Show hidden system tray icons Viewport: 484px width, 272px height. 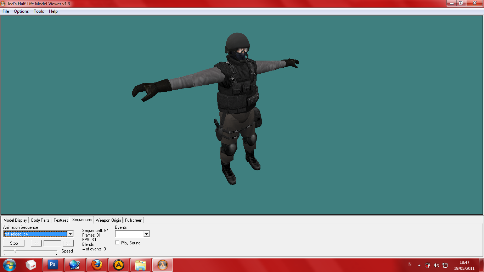(420, 265)
